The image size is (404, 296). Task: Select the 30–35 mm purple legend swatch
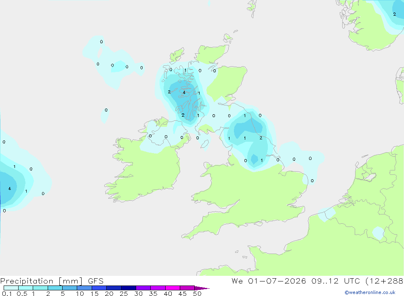point(143,288)
